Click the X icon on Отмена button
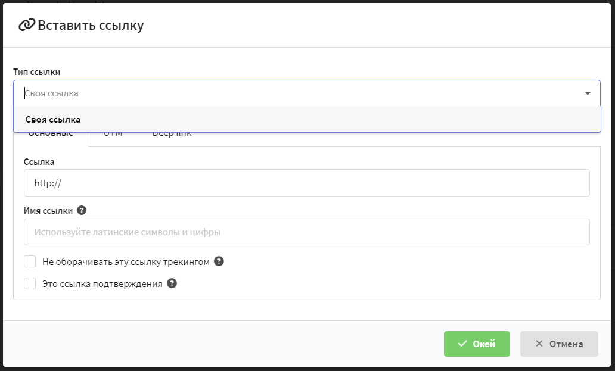Image resolution: width=615 pixels, height=371 pixels. (539, 344)
